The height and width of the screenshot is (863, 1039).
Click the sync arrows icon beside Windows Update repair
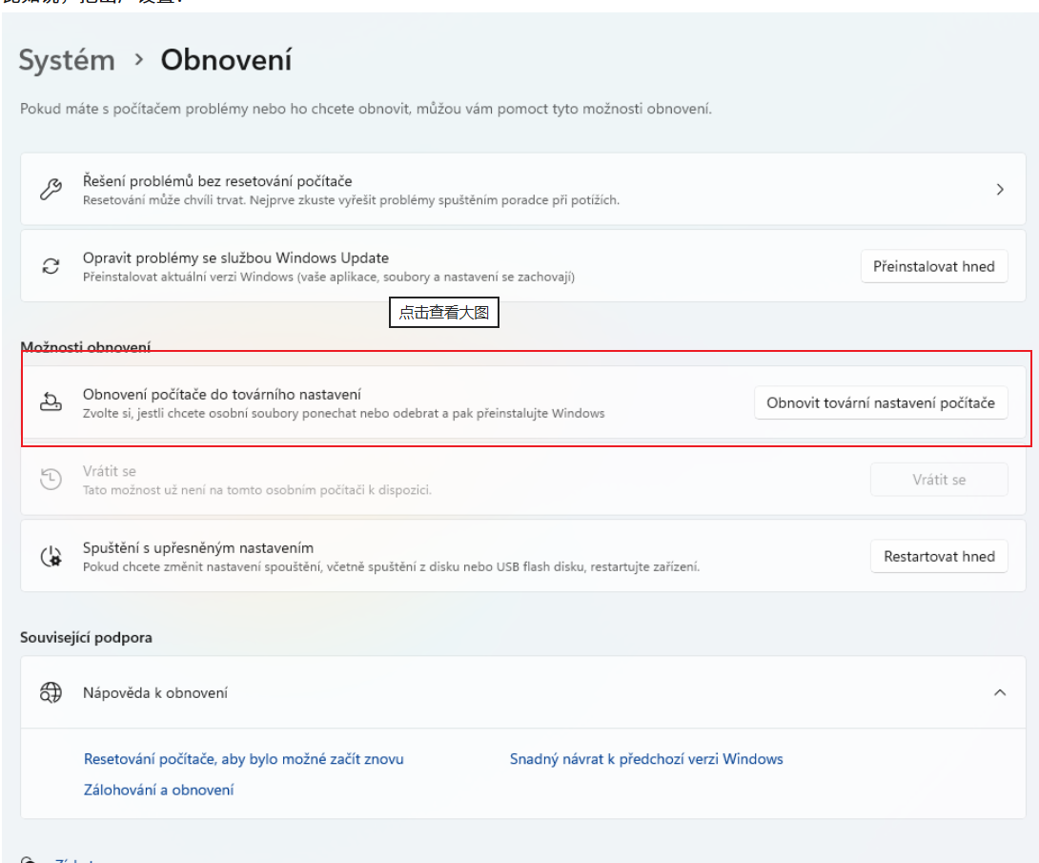pyautogui.click(x=51, y=266)
